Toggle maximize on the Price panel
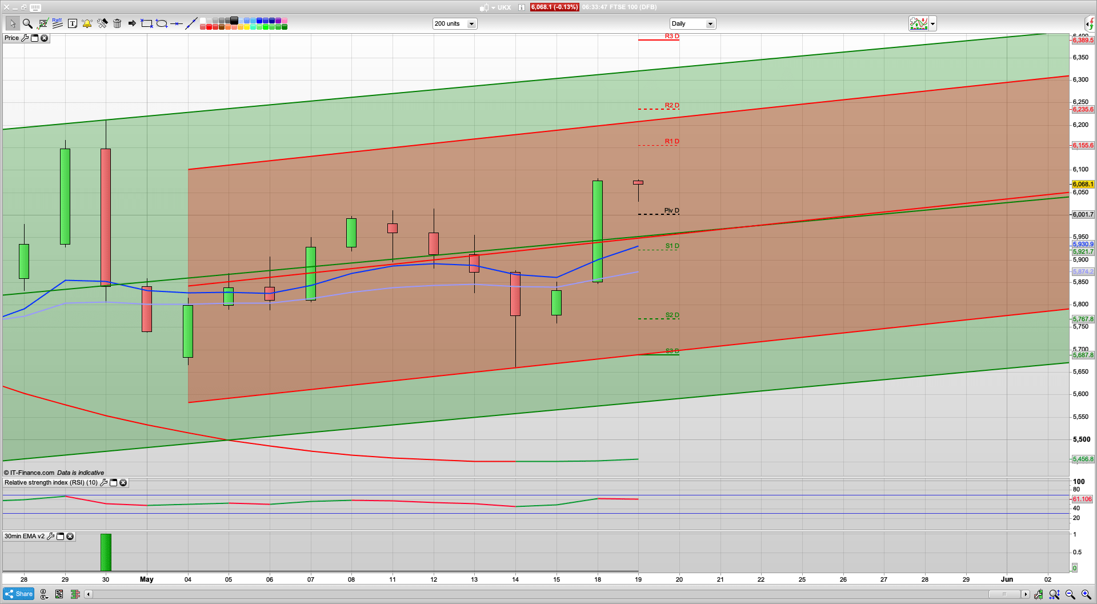Image resolution: width=1097 pixels, height=604 pixels. 34,38
